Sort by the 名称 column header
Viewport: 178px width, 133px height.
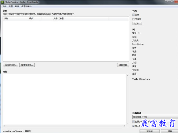tap(16, 18)
